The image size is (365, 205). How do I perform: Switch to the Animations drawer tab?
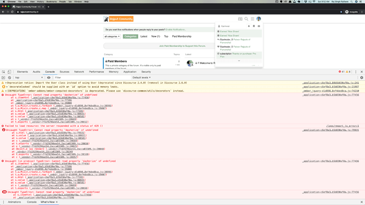click(x=14, y=202)
